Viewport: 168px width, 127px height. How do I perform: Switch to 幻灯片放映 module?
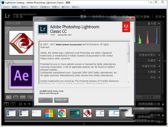(142, 17)
